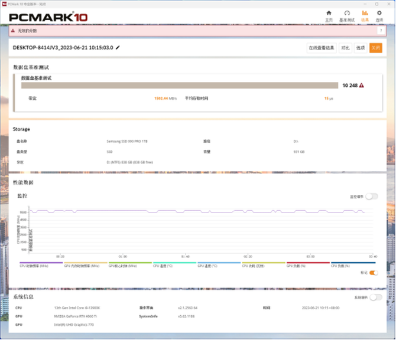Click the average access time value 15 µs
Viewport: 396px width, 340px height.
coord(329,99)
